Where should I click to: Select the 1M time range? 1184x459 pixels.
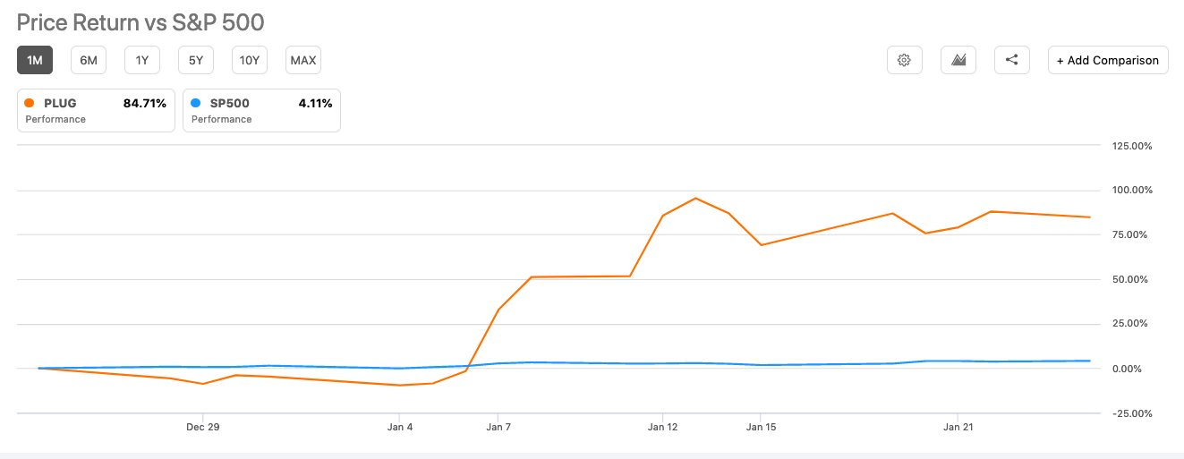tap(35, 60)
